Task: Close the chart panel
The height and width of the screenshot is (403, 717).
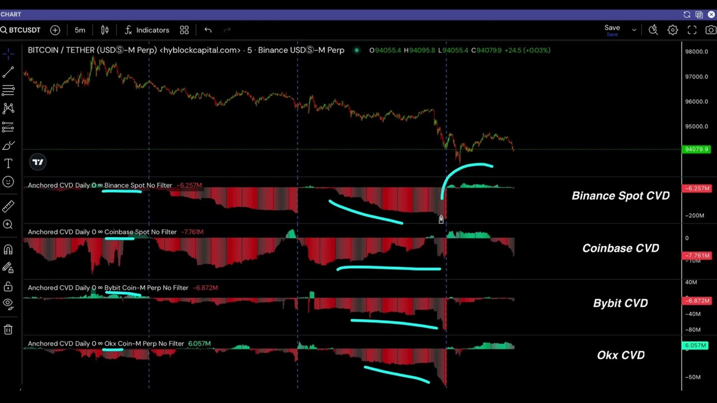Action: [x=711, y=15]
